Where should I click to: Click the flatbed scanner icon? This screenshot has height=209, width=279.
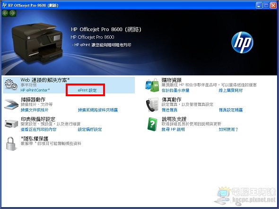11,105
